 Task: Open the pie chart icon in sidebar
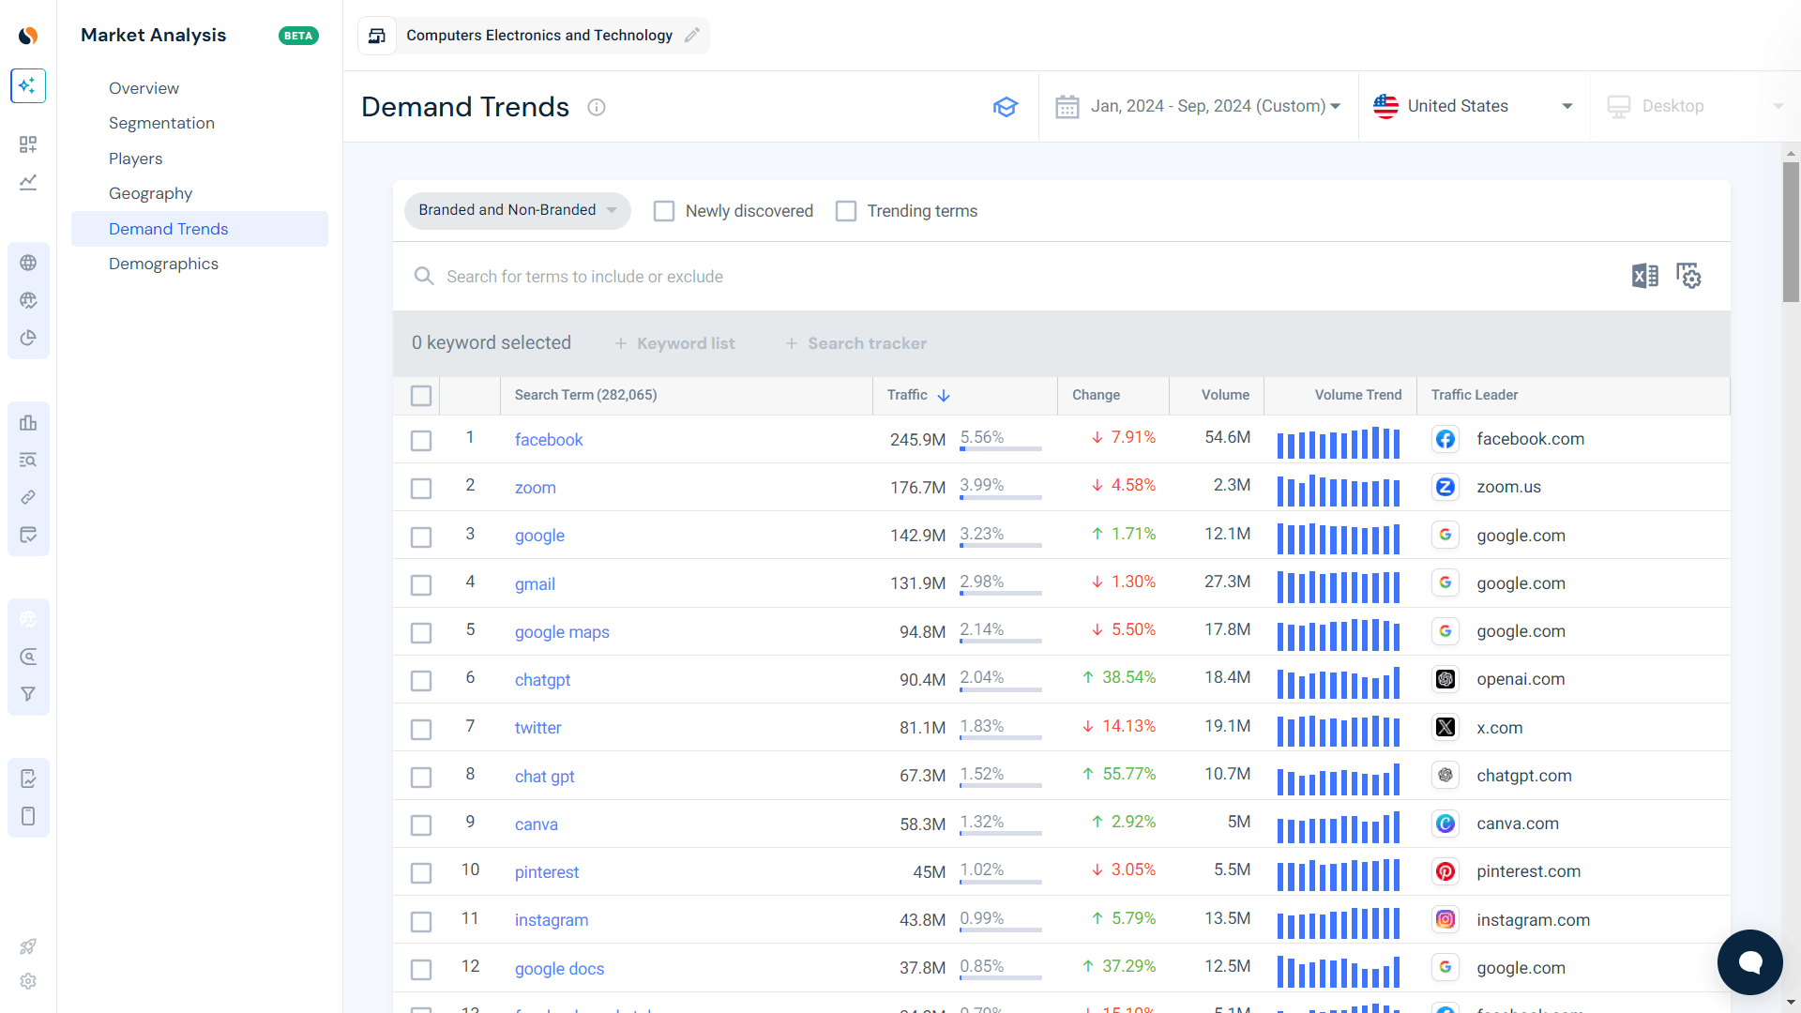pyautogui.click(x=28, y=338)
